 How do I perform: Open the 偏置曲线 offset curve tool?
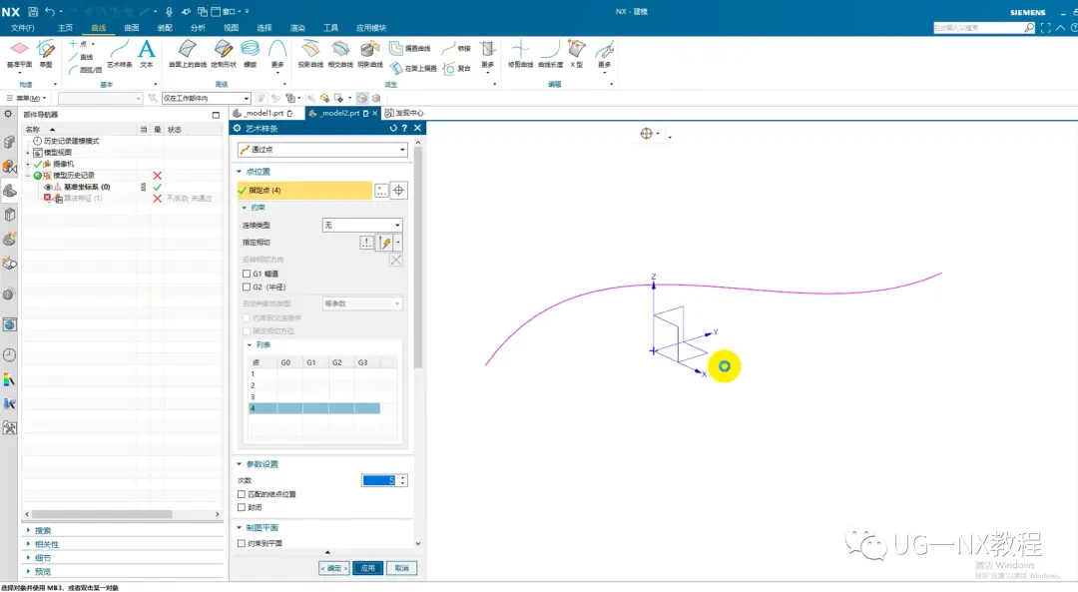click(x=410, y=48)
